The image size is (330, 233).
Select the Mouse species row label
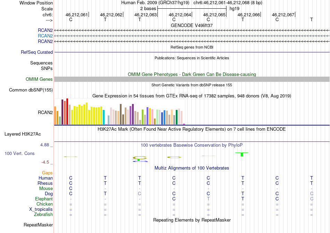(46, 189)
